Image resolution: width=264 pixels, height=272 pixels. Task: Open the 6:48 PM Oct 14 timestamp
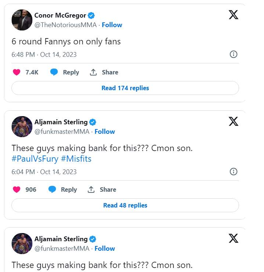44,54
